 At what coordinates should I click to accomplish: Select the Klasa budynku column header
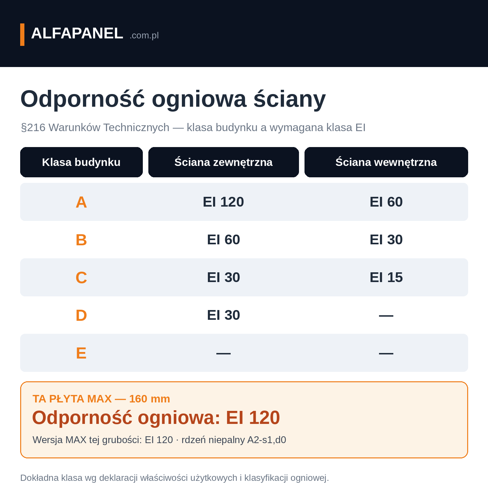pyautogui.click(x=81, y=162)
